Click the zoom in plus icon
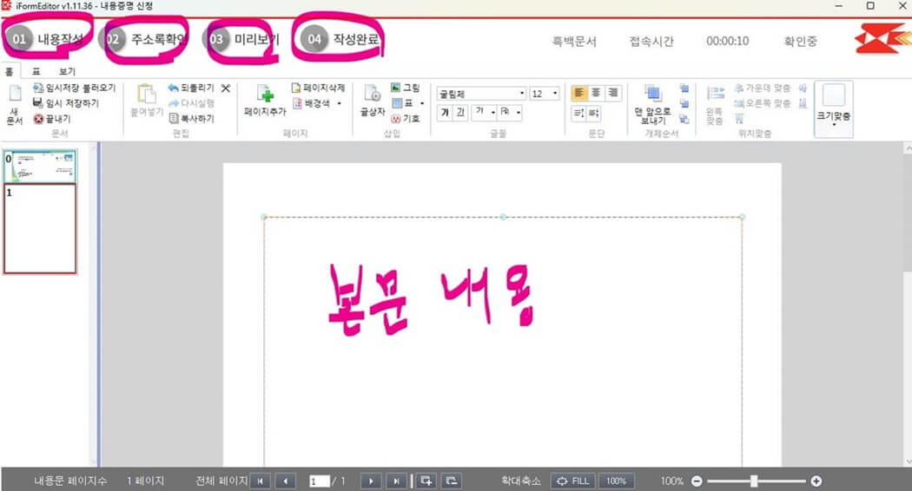Screen dimensions: 912x491 [816, 481]
